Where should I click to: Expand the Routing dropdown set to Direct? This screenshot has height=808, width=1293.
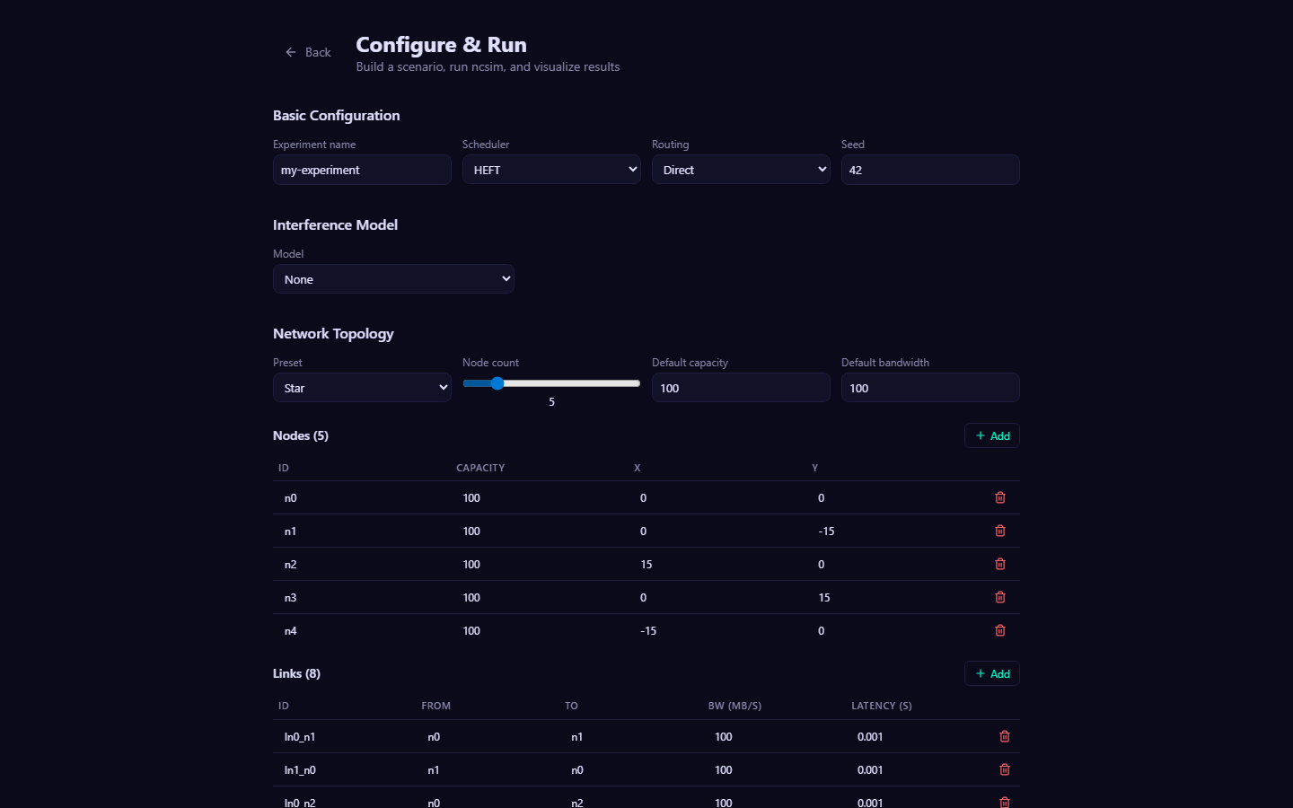click(741, 170)
